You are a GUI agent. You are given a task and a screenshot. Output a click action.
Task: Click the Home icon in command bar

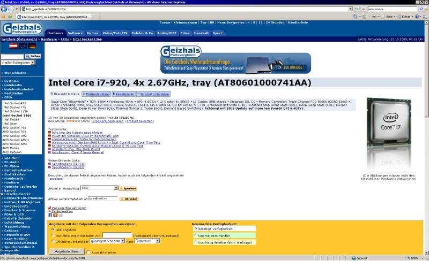pyautogui.click(x=355, y=17)
